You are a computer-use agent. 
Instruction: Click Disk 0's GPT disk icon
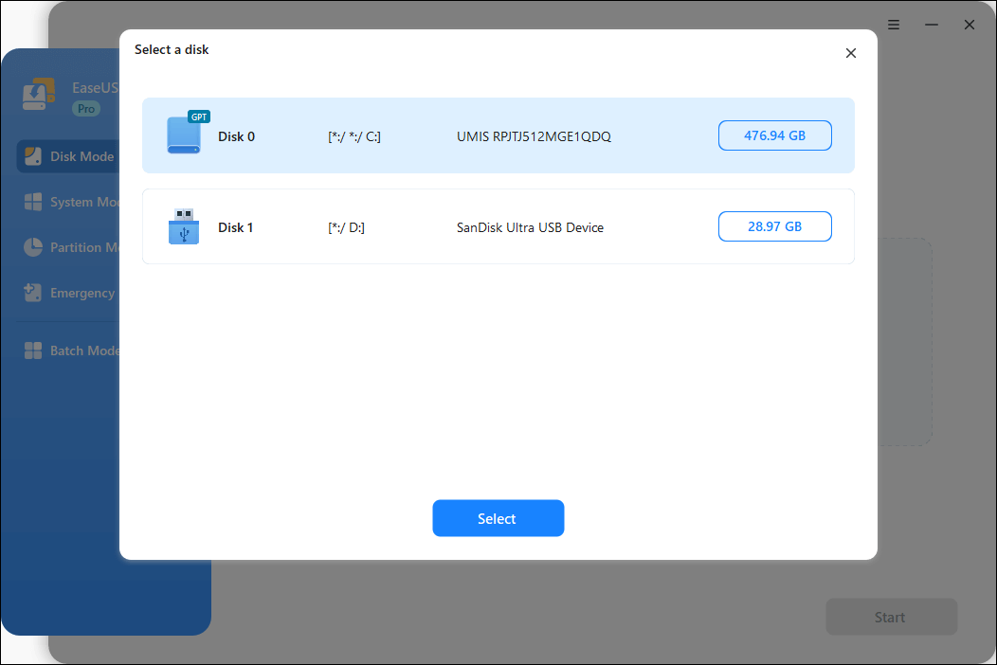tap(184, 135)
